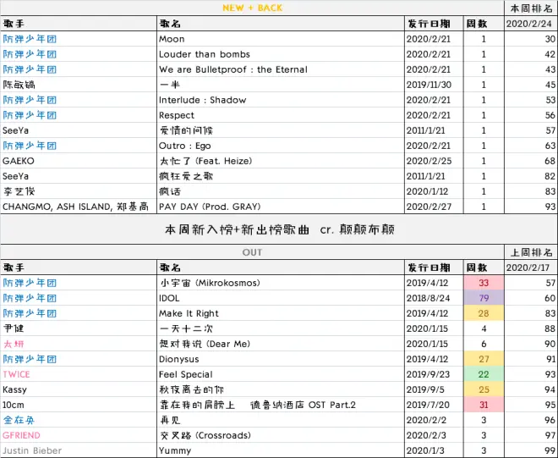Click the pink 'TWICE' artist cell
This screenshot has width=558, height=458.
pyautogui.click(x=79, y=374)
